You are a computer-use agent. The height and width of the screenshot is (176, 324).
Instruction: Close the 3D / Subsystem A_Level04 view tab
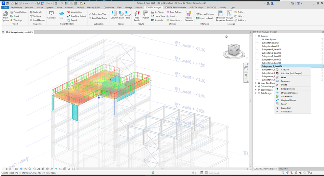(x=33, y=32)
